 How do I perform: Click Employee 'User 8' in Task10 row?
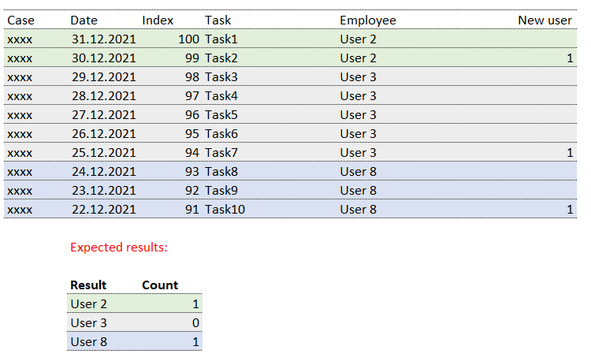(x=358, y=209)
